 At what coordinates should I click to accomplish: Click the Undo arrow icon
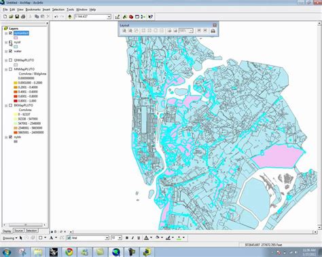pos(56,17)
